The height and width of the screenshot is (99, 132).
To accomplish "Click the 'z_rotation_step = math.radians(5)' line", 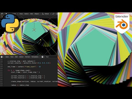I will (21, 61).
